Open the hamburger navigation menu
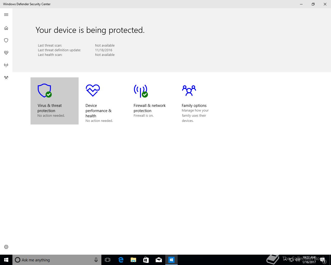331x265 pixels. pos(6,15)
